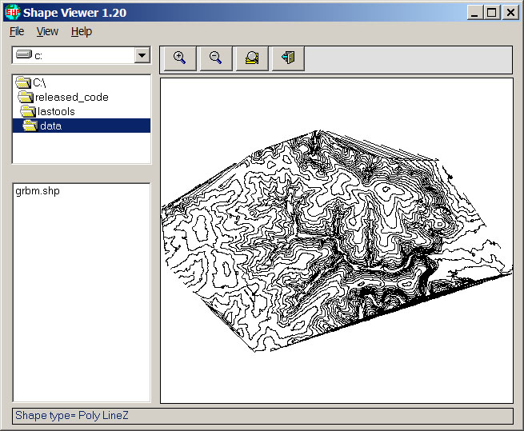Open the File menu
This screenshot has width=524, height=431.
(x=17, y=31)
